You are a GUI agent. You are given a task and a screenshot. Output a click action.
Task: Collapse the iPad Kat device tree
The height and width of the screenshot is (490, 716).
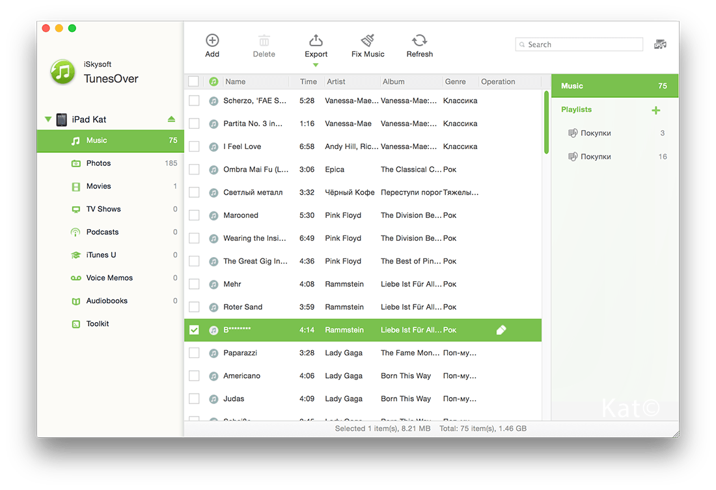pos(48,119)
